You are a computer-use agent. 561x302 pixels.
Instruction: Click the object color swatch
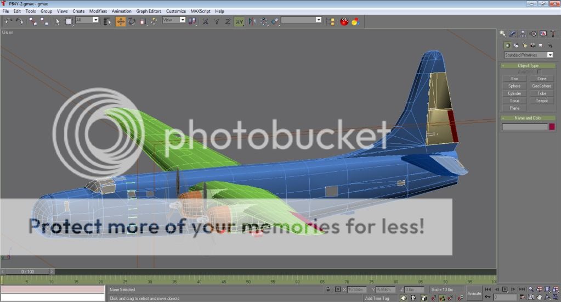pyautogui.click(x=552, y=126)
